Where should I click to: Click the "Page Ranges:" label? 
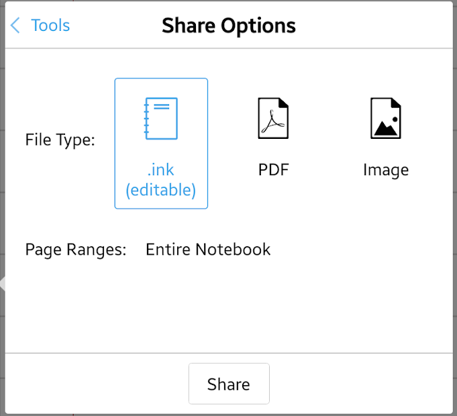coord(76,250)
